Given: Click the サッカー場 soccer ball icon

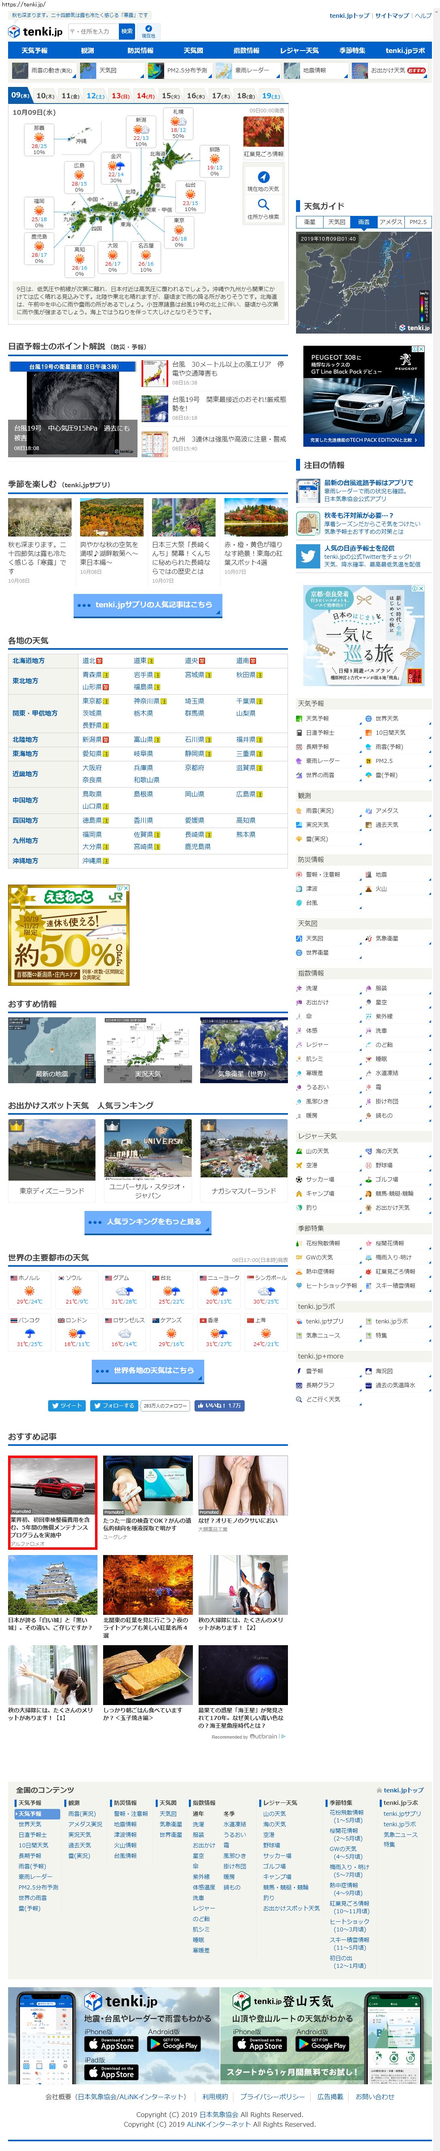Looking at the screenshot, I should [300, 1180].
